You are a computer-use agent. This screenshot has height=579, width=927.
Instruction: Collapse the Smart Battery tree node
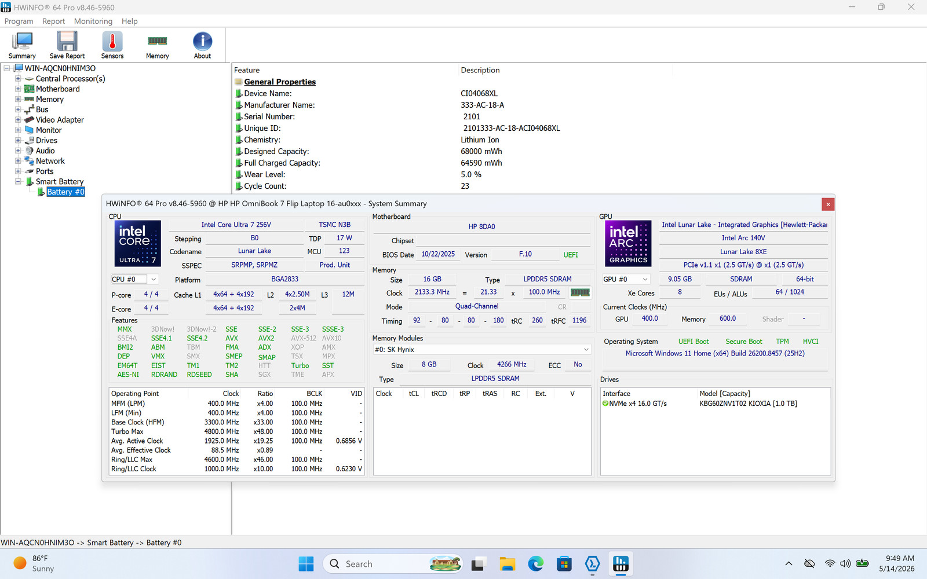coord(18,182)
